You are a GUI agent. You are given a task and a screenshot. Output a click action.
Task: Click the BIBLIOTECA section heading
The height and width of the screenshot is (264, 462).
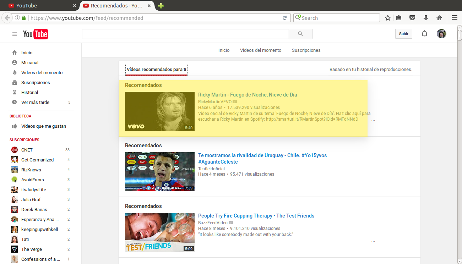(21, 116)
